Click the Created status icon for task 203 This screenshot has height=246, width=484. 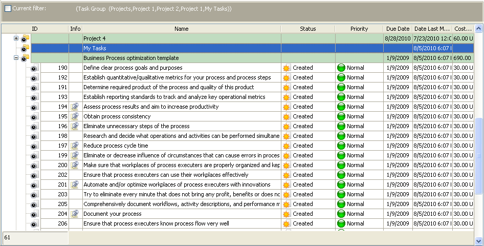287,194
